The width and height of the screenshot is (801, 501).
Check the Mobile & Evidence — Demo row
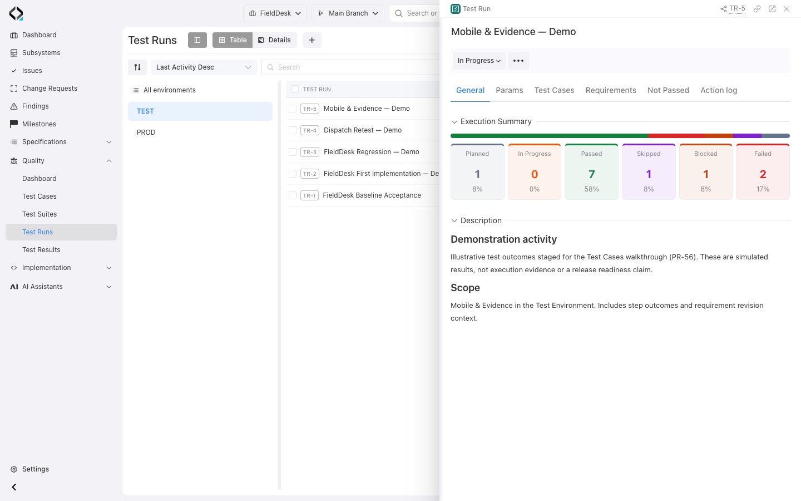pyautogui.click(x=293, y=109)
